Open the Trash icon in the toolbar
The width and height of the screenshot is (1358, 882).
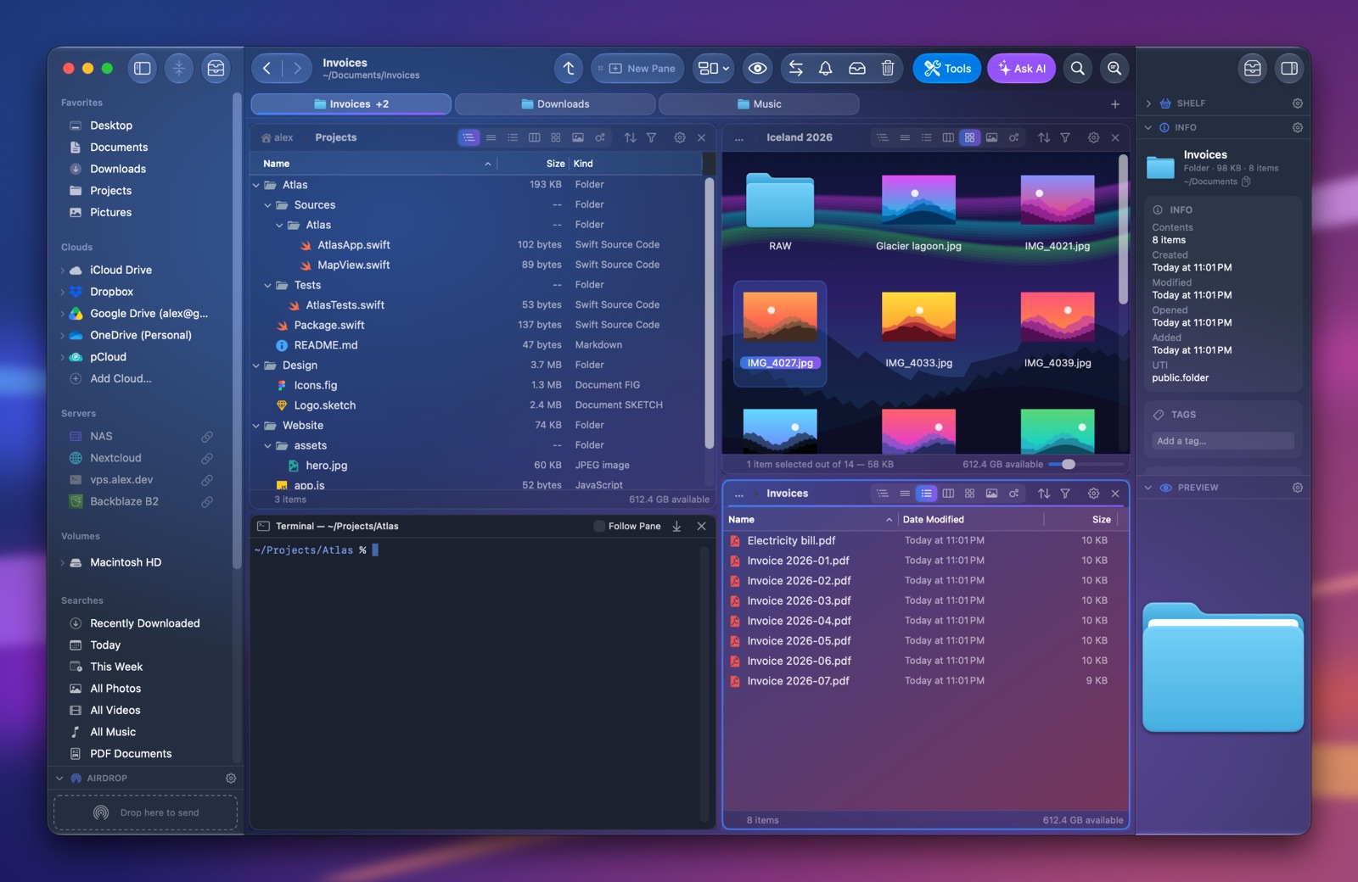pos(888,69)
